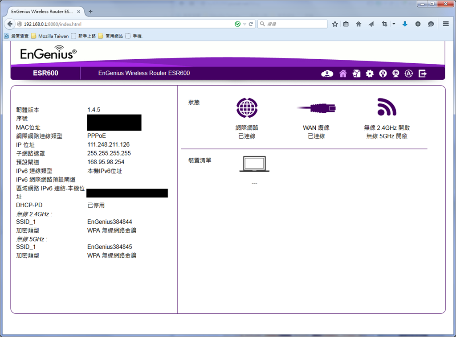Click the Internet globe status icon
The height and width of the screenshot is (337, 456).
[x=247, y=108]
